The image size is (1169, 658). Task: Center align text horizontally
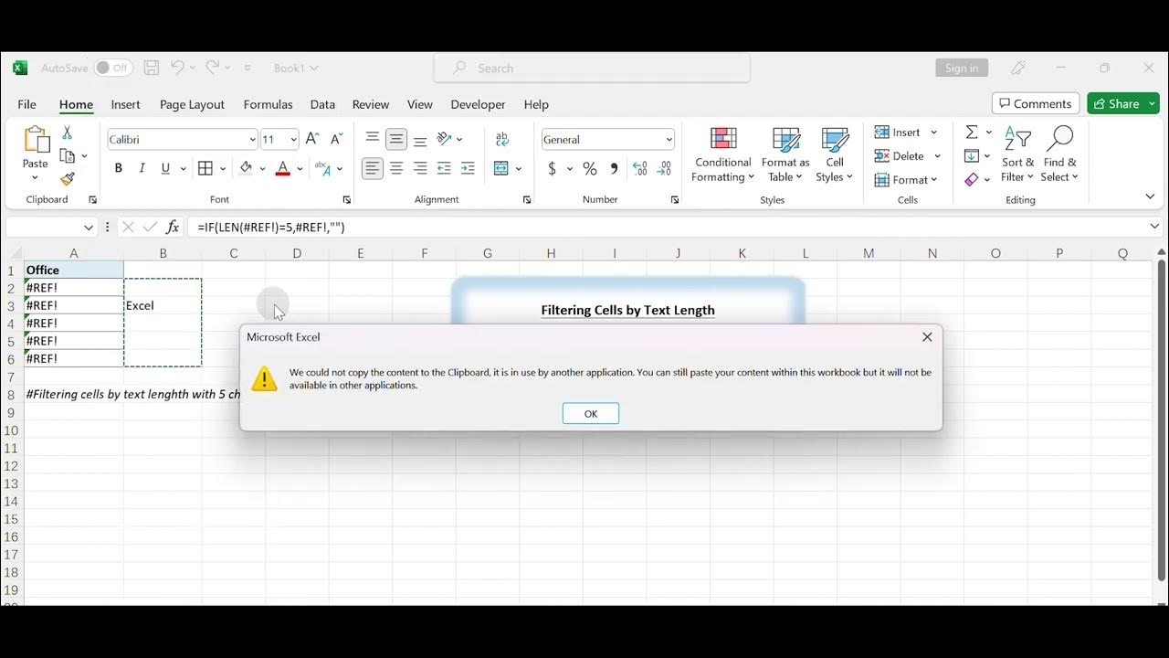pos(396,168)
